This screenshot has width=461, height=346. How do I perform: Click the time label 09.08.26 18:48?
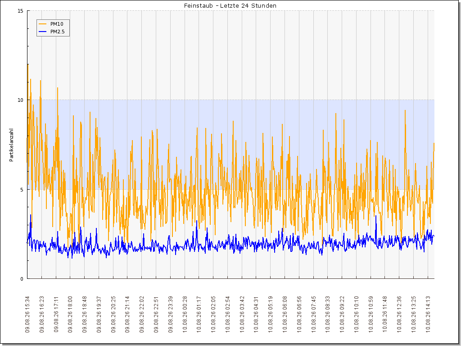pyautogui.click(x=85, y=314)
